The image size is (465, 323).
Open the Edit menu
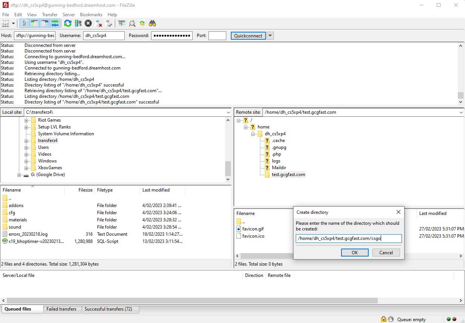18,14
